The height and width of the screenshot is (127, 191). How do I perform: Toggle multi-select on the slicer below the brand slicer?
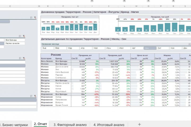click(x=20, y=58)
